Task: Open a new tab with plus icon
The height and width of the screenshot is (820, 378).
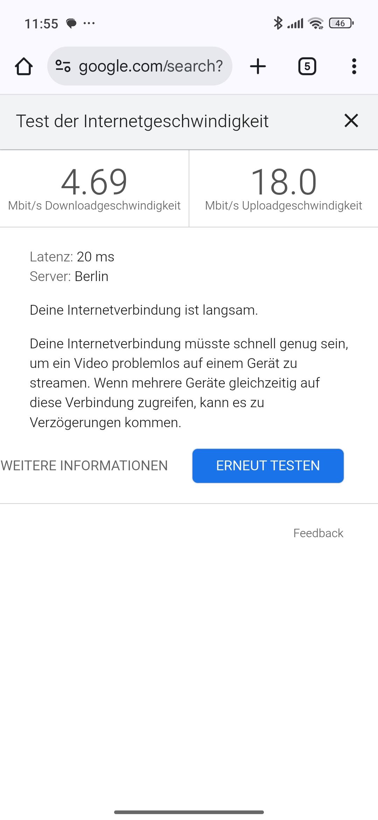Action: [x=258, y=66]
